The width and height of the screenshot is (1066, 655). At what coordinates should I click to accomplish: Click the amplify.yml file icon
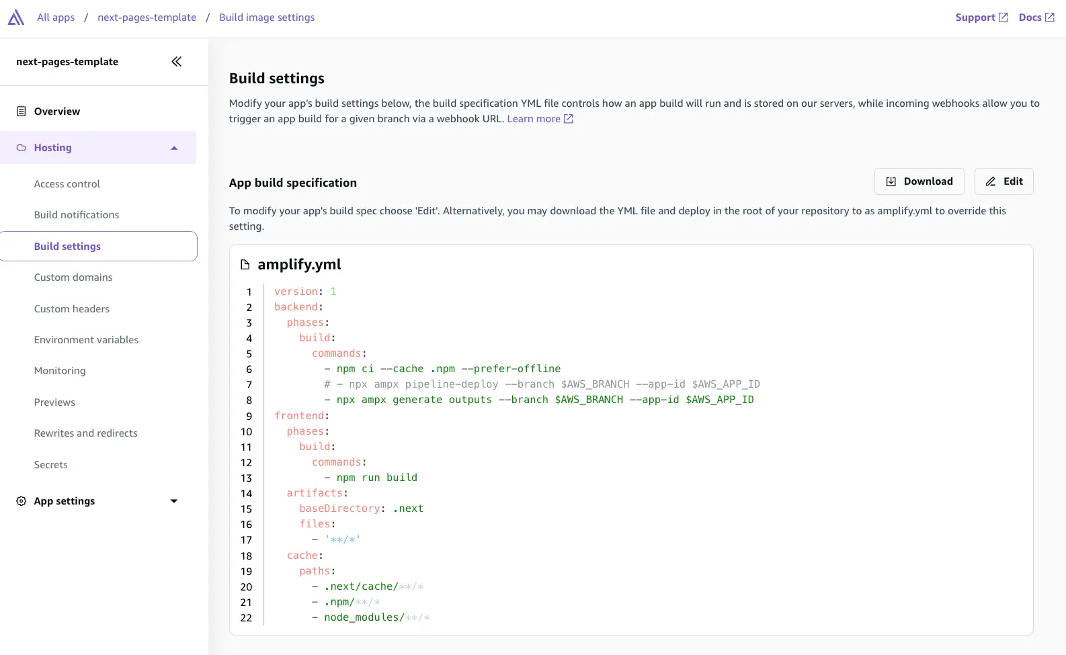245,265
